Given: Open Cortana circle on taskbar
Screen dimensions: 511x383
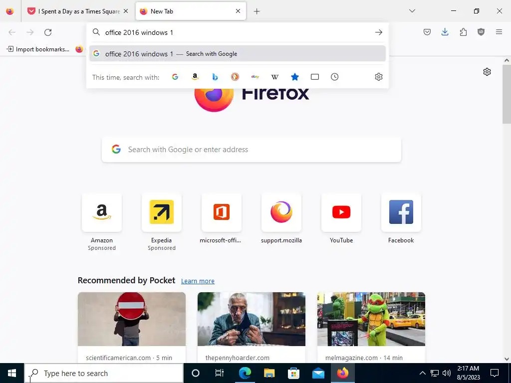Looking at the screenshot, I should 195,373.
